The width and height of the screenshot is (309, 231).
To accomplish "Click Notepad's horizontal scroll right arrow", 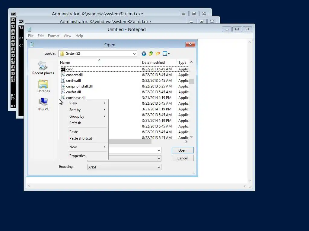I will tap(245, 186).
